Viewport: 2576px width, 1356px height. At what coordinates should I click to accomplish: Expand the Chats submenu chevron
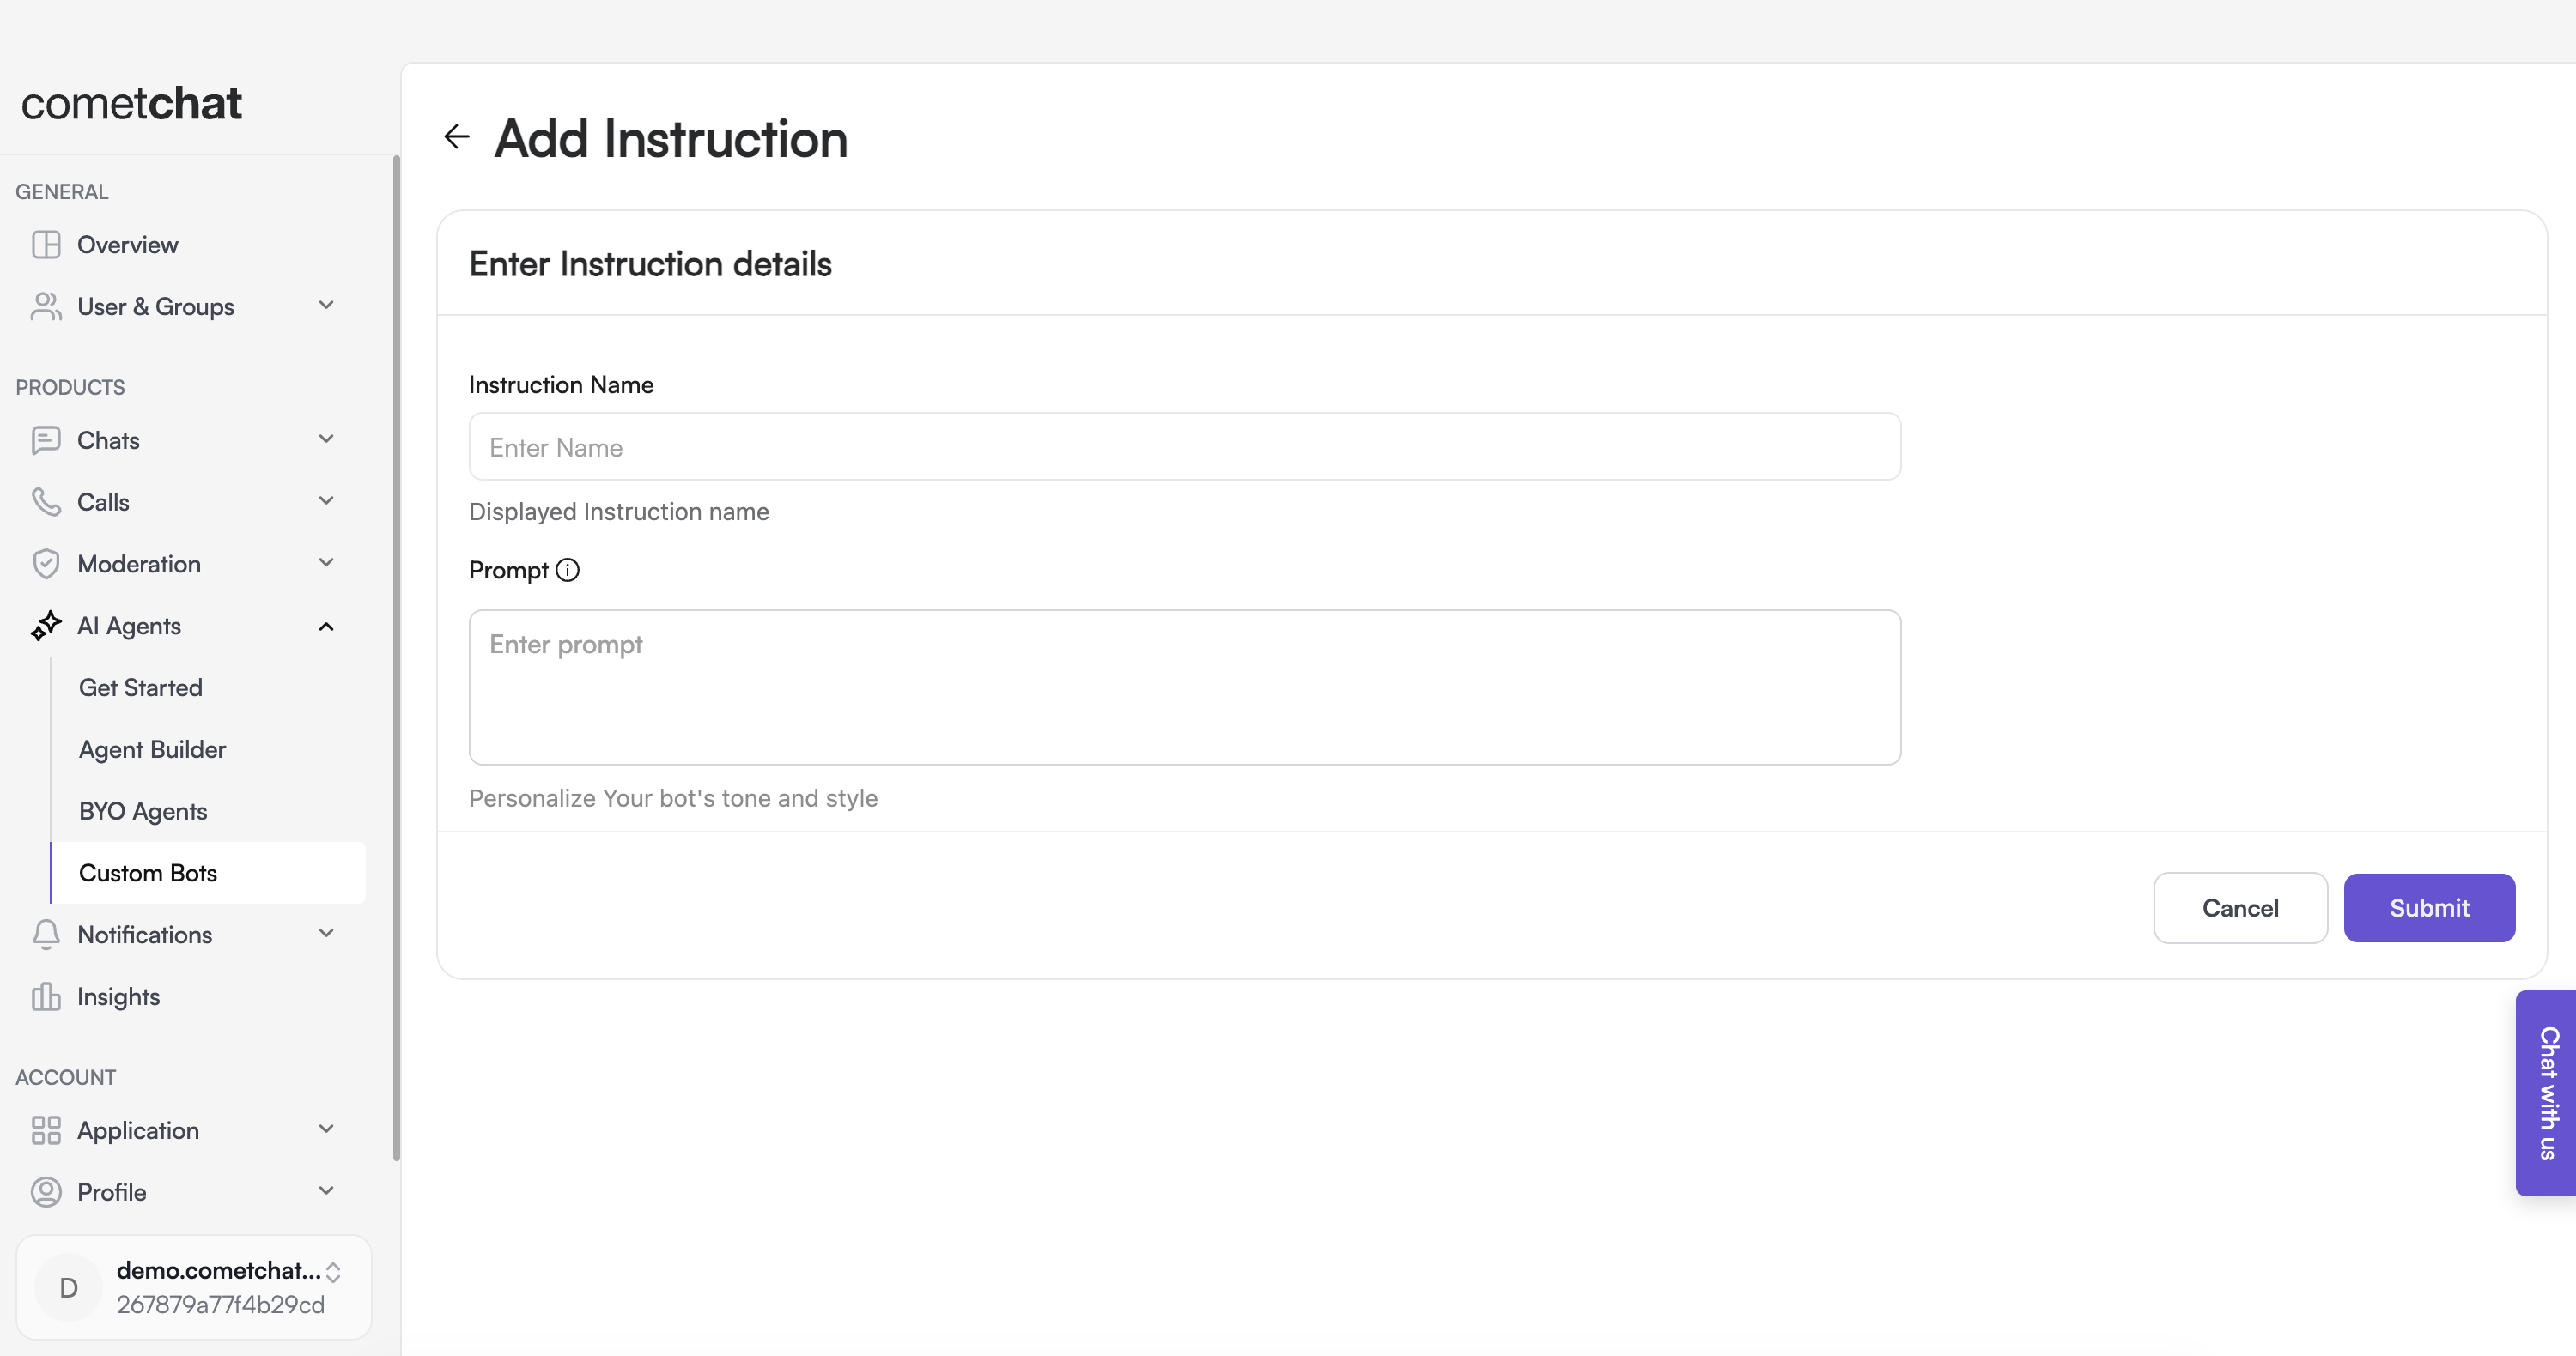pyautogui.click(x=326, y=439)
